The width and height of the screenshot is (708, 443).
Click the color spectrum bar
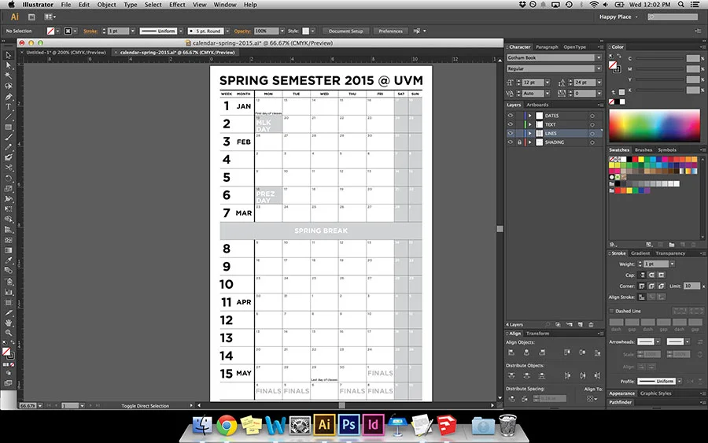coord(655,126)
